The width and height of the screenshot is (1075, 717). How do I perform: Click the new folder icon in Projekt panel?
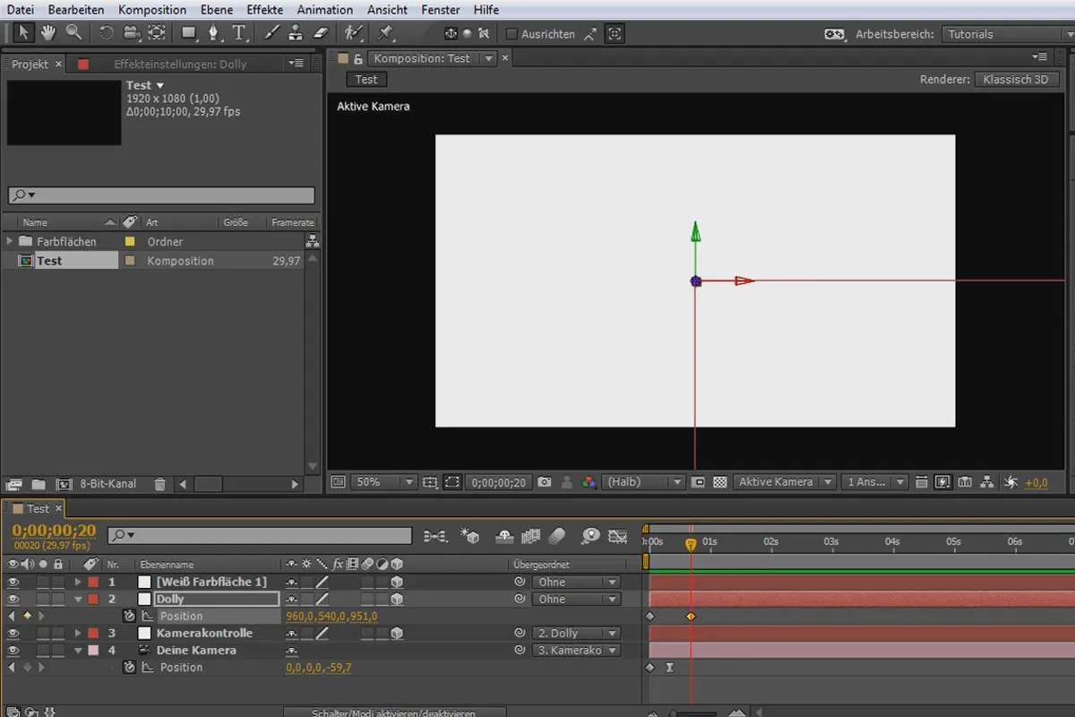pos(39,484)
